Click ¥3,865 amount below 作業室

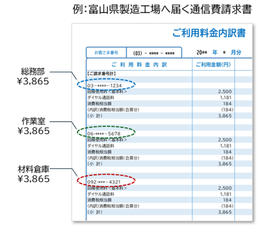[x=34, y=131]
